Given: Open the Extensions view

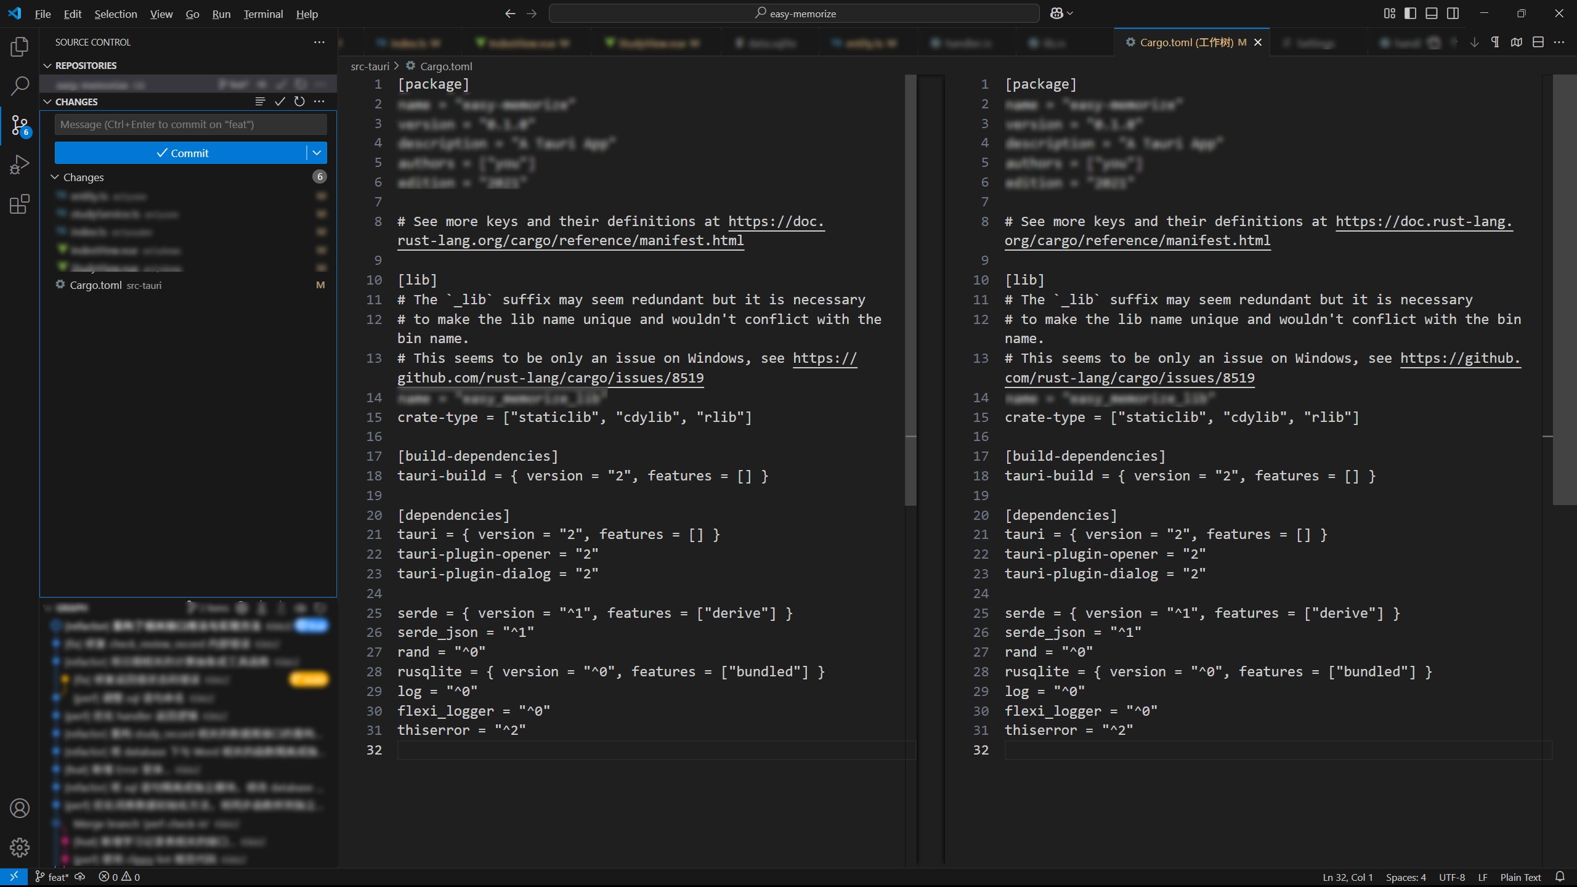Looking at the screenshot, I should click(20, 204).
